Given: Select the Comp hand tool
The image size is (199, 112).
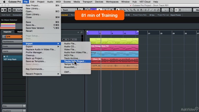Looking at the screenshot, I should click(141, 10).
